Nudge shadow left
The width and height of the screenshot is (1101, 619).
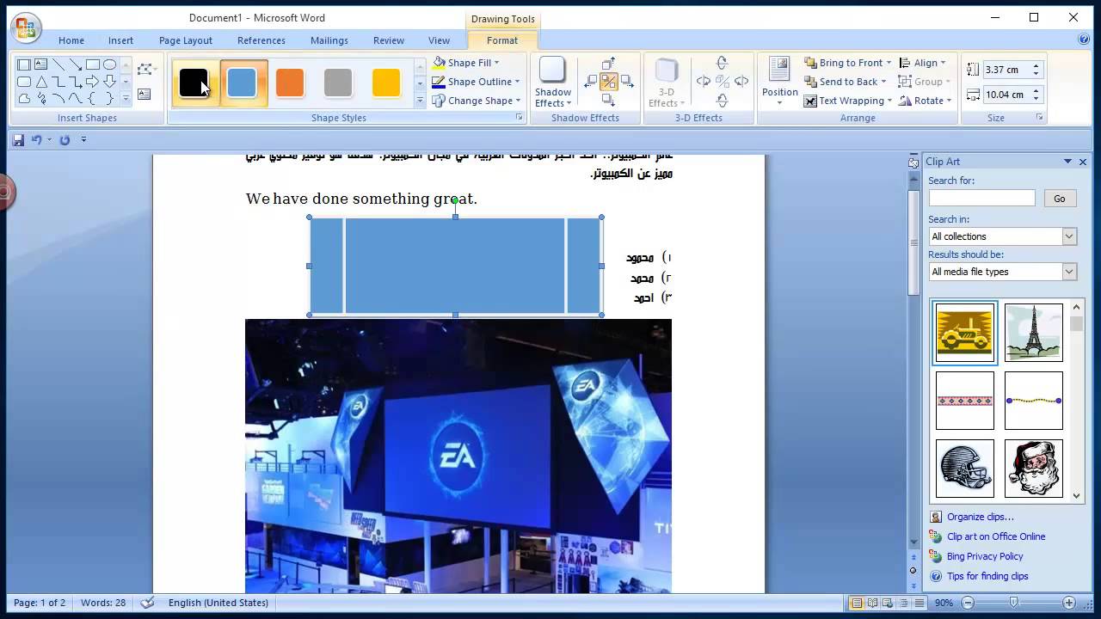click(x=591, y=82)
